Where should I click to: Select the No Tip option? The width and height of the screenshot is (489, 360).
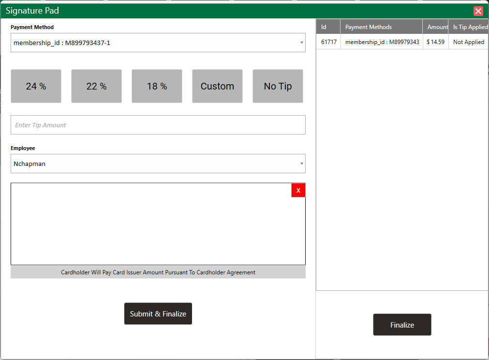pyautogui.click(x=278, y=86)
